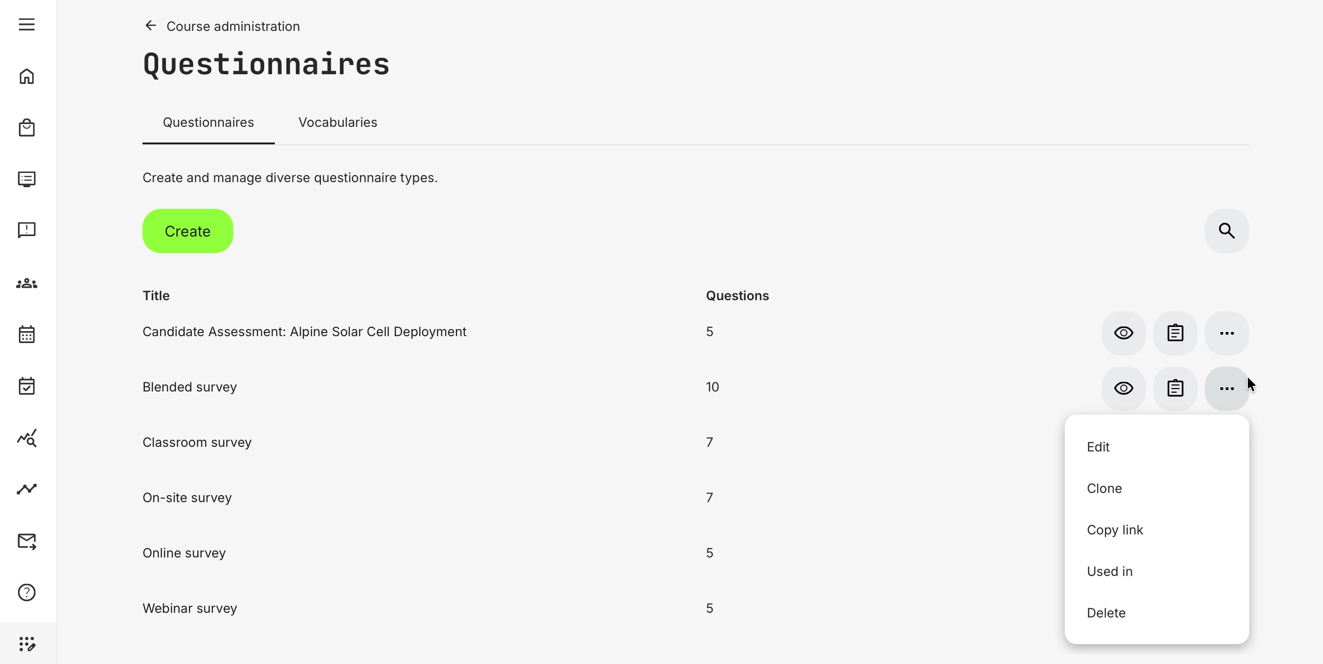Open the options menu for Blended survey
Viewport: 1323px width, 664px height.
[x=1227, y=388]
